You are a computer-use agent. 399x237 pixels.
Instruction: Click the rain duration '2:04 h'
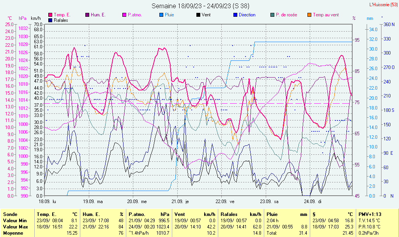pyautogui.click(x=272, y=221)
